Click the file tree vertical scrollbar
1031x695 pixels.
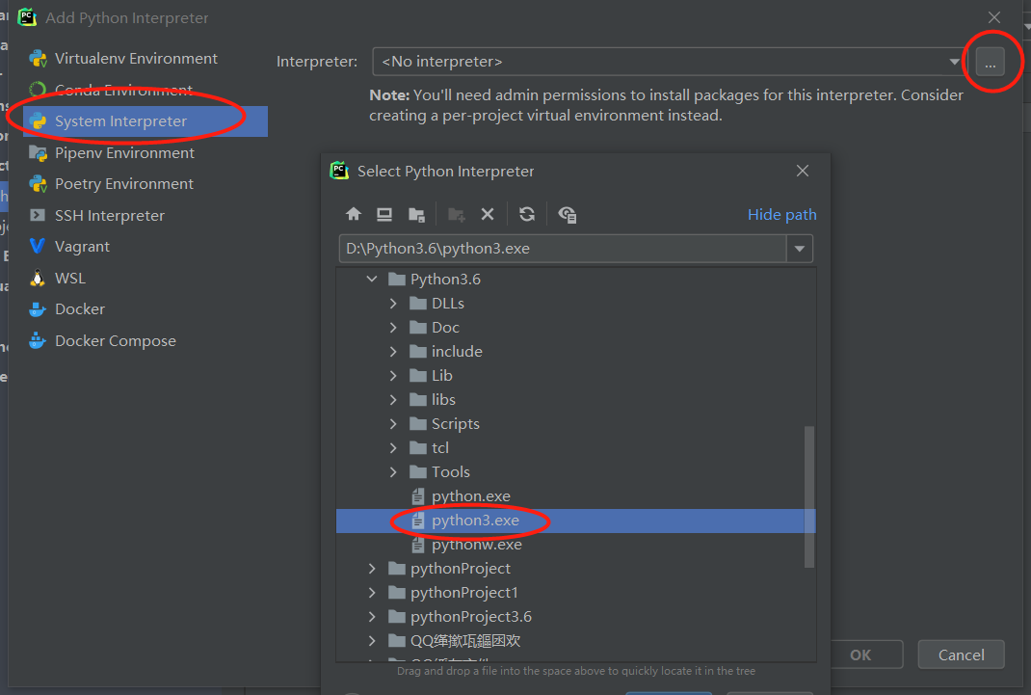(809, 496)
